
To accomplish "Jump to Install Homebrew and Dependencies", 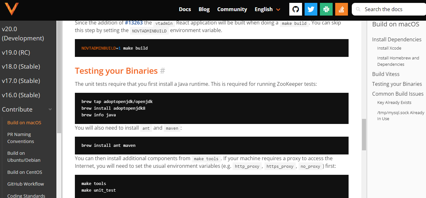I will tap(398, 61).
